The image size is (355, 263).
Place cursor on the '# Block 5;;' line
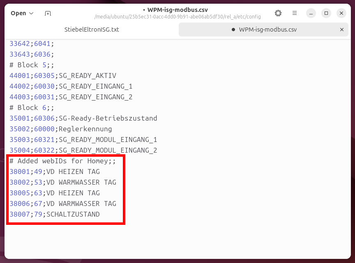coord(32,65)
